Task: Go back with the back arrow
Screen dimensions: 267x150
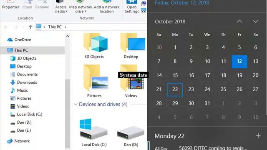Action: point(6,27)
